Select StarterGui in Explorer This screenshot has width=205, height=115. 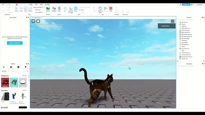tap(184, 40)
